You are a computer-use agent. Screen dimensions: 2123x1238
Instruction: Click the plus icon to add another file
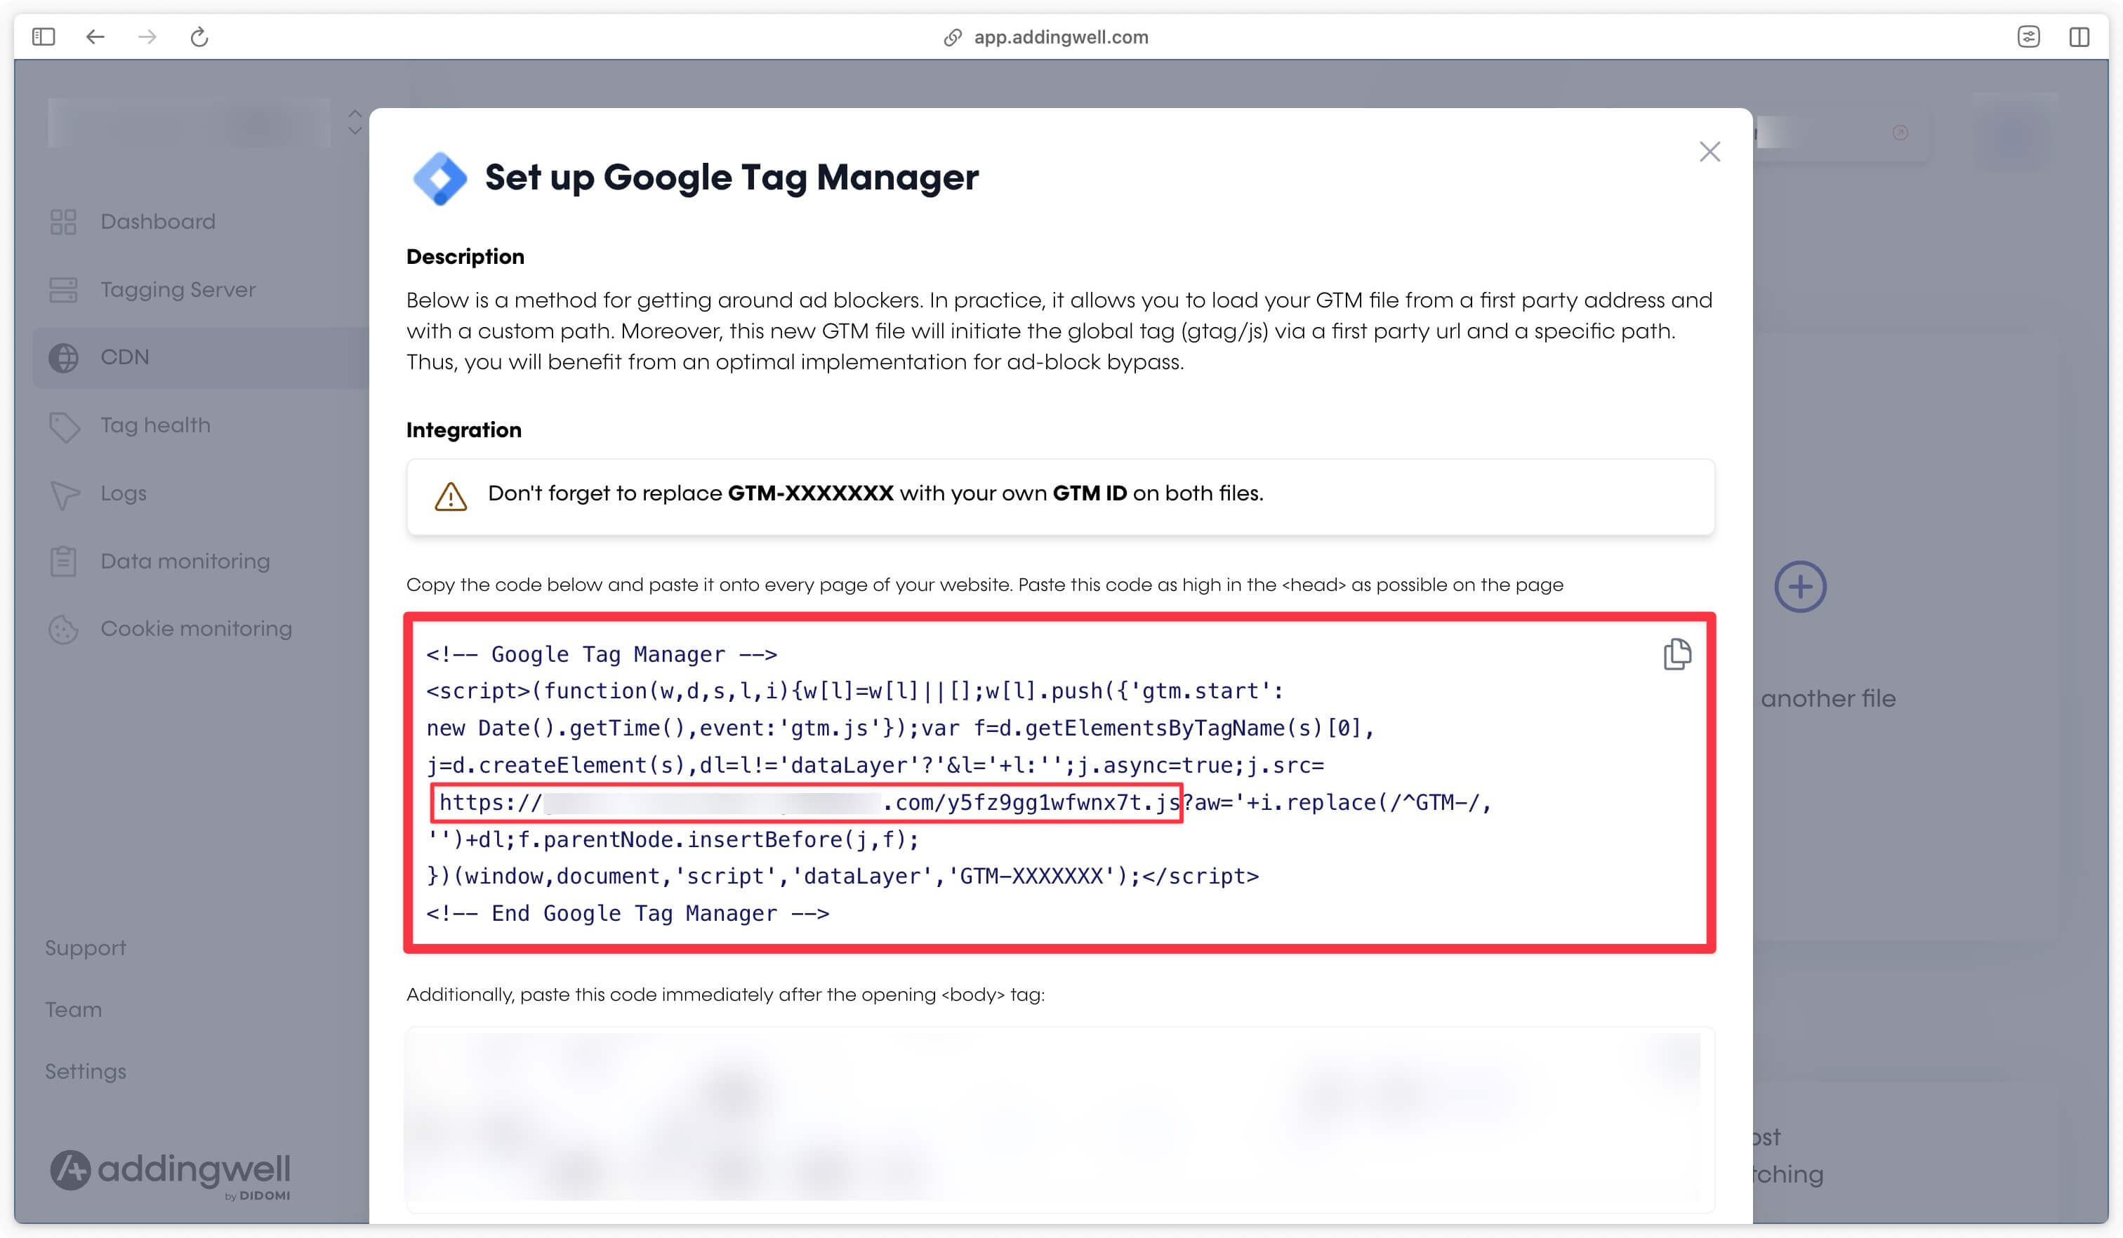pyautogui.click(x=1800, y=587)
